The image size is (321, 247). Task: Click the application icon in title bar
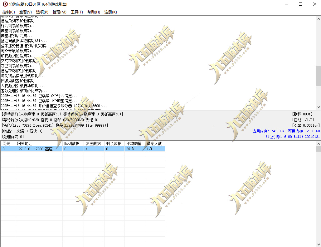click(5, 4)
